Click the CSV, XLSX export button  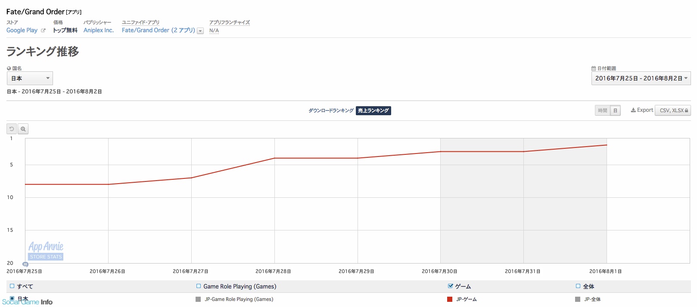coord(673,111)
